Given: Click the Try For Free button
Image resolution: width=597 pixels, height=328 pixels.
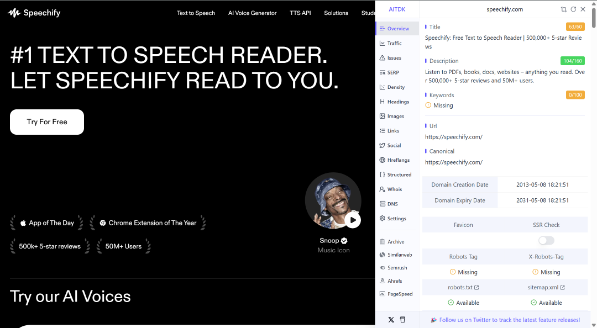Looking at the screenshot, I should 47,122.
